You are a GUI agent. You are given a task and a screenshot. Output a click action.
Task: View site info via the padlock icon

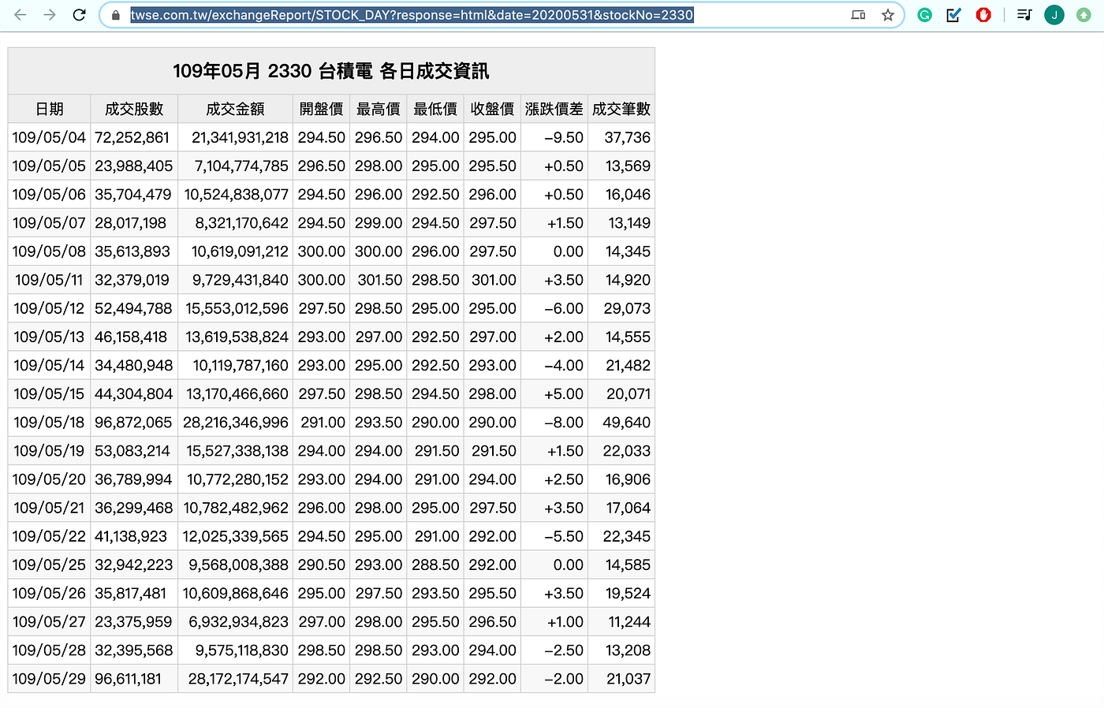[116, 15]
